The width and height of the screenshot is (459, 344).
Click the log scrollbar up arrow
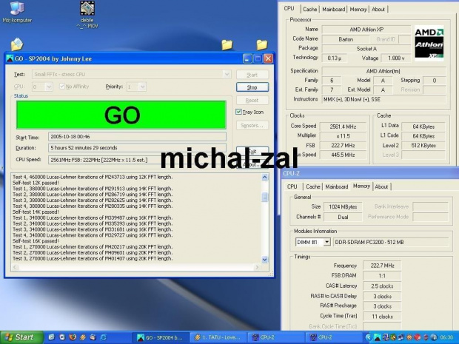264,178
